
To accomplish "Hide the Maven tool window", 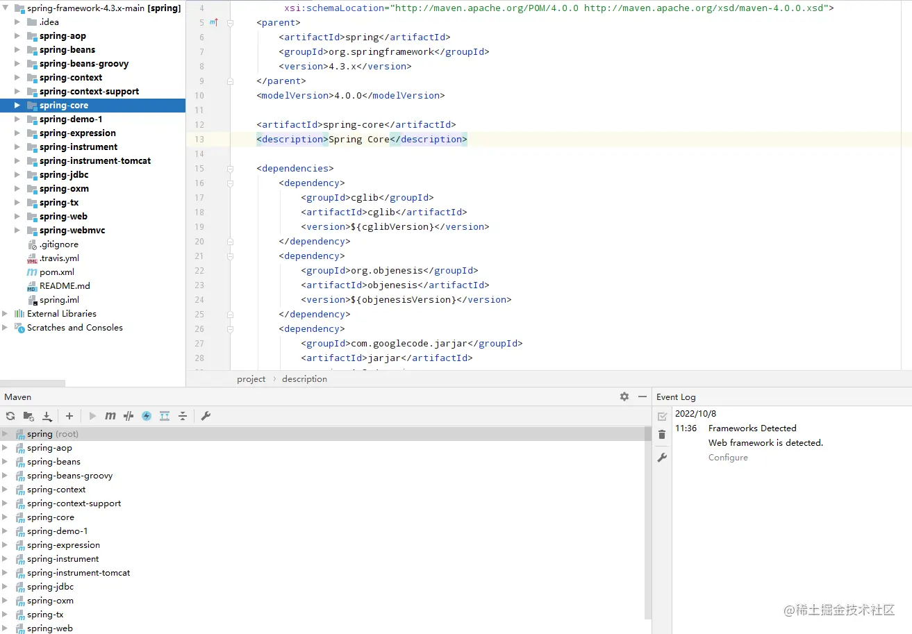I will pyautogui.click(x=642, y=397).
